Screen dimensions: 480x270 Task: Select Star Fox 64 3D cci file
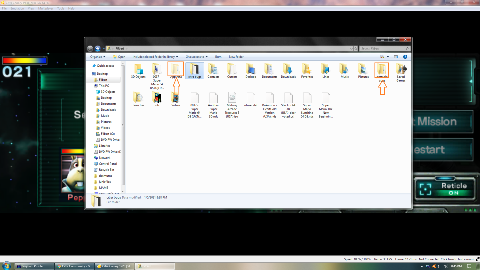point(288,105)
